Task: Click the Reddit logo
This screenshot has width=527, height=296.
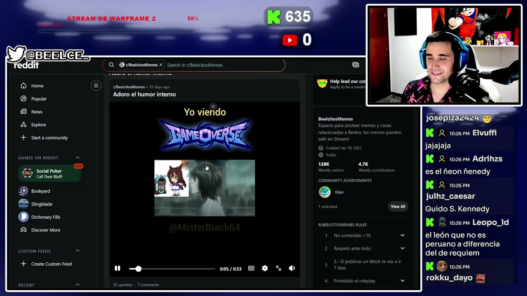Action: (x=26, y=65)
